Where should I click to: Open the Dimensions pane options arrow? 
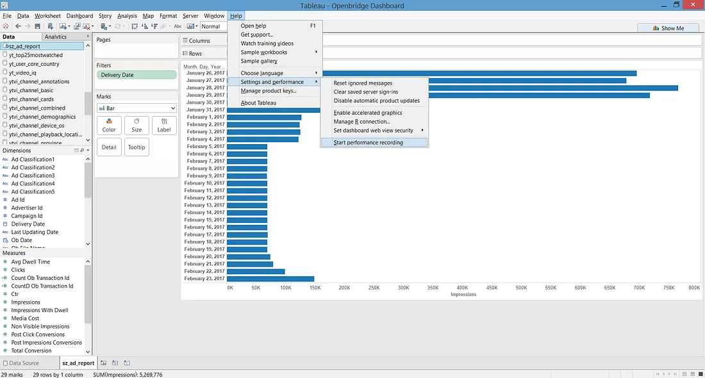point(88,151)
